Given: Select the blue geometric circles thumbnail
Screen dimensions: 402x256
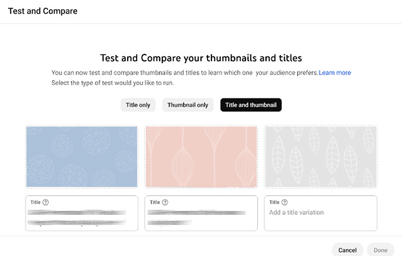Looking at the screenshot, I should click(x=82, y=156).
